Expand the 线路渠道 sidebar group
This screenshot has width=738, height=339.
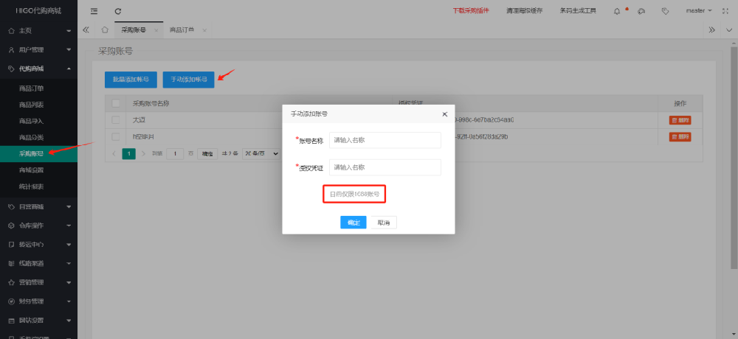(38, 264)
